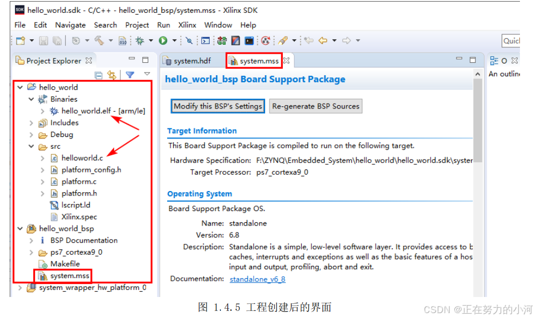
Task: Click the skip breakpoints icon
Action: pos(189,41)
